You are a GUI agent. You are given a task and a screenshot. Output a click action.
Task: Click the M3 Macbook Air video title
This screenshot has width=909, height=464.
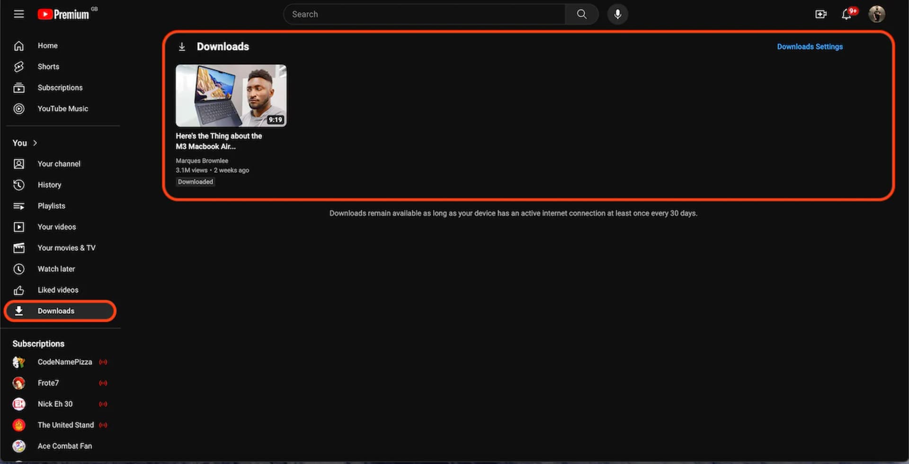click(218, 141)
